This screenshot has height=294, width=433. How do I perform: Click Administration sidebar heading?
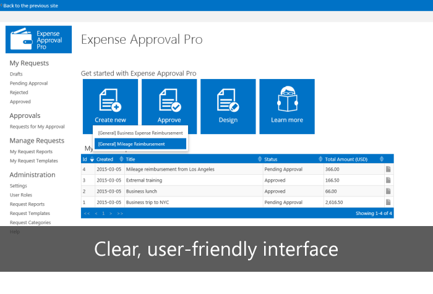(x=32, y=175)
